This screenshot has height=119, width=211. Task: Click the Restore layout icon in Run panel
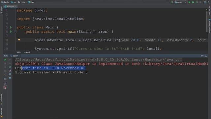(x=5, y=79)
